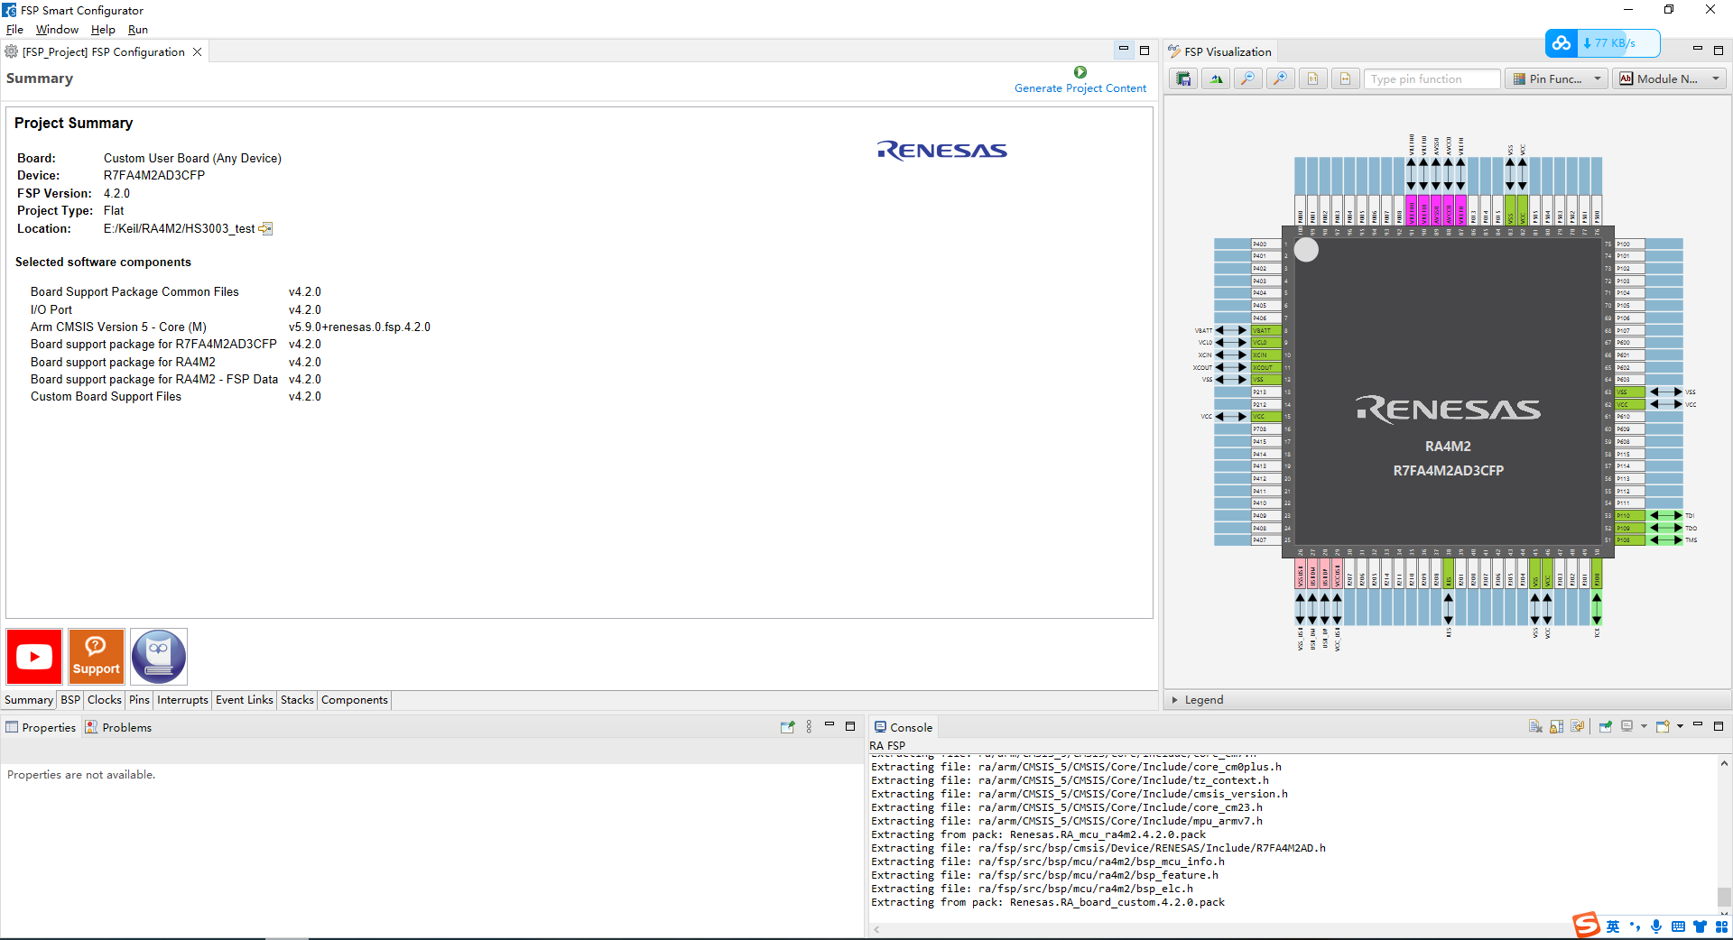
Task: Fit chip view to window width
Action: pos(1346,79)
